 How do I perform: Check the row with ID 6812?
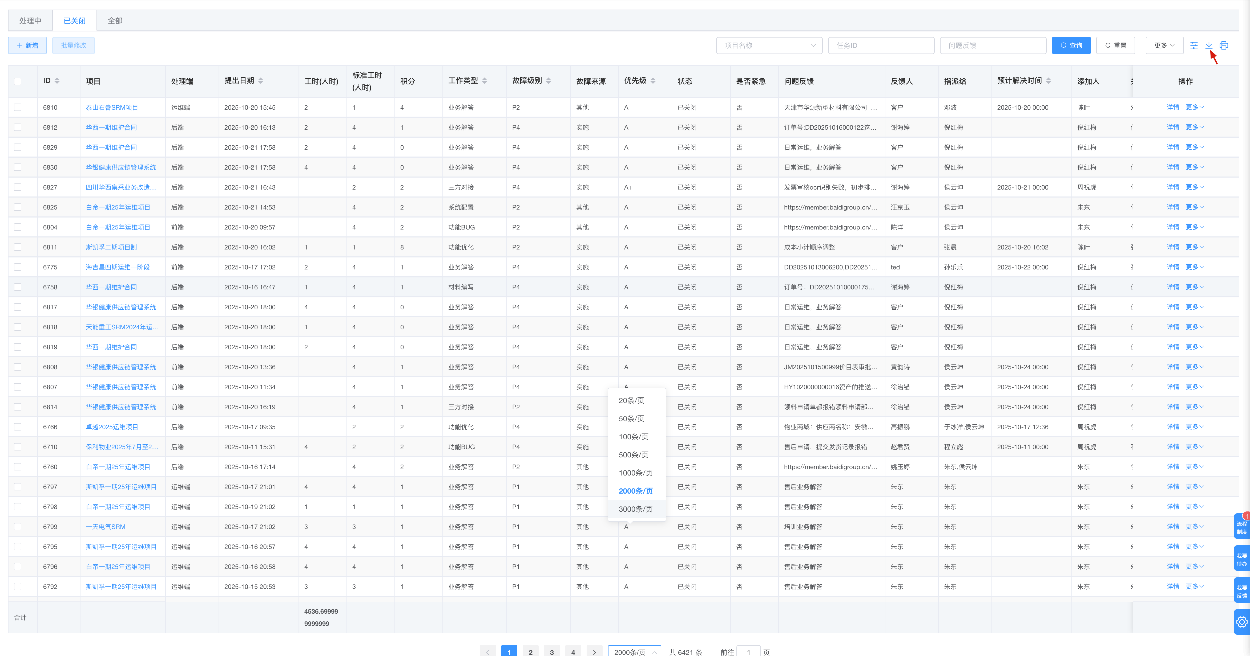point(18,128)
